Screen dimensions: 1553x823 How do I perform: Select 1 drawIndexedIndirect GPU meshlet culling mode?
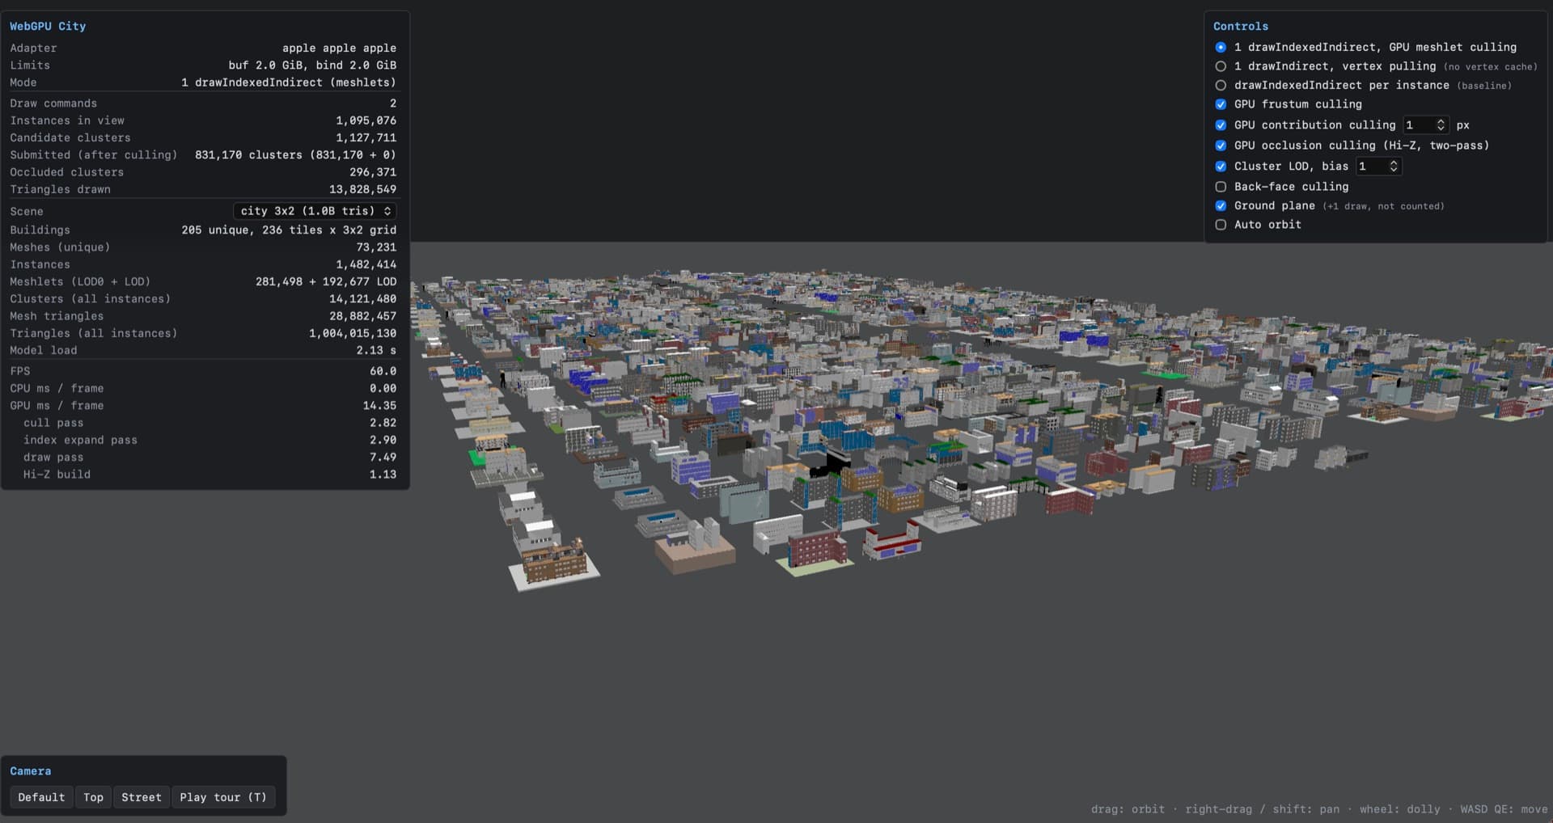tap(1221, 47)
